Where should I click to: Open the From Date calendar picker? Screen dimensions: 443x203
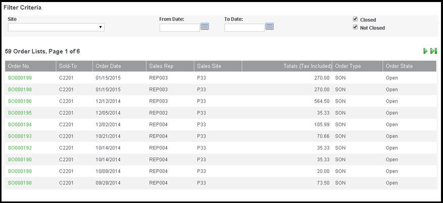click(205, 26)
